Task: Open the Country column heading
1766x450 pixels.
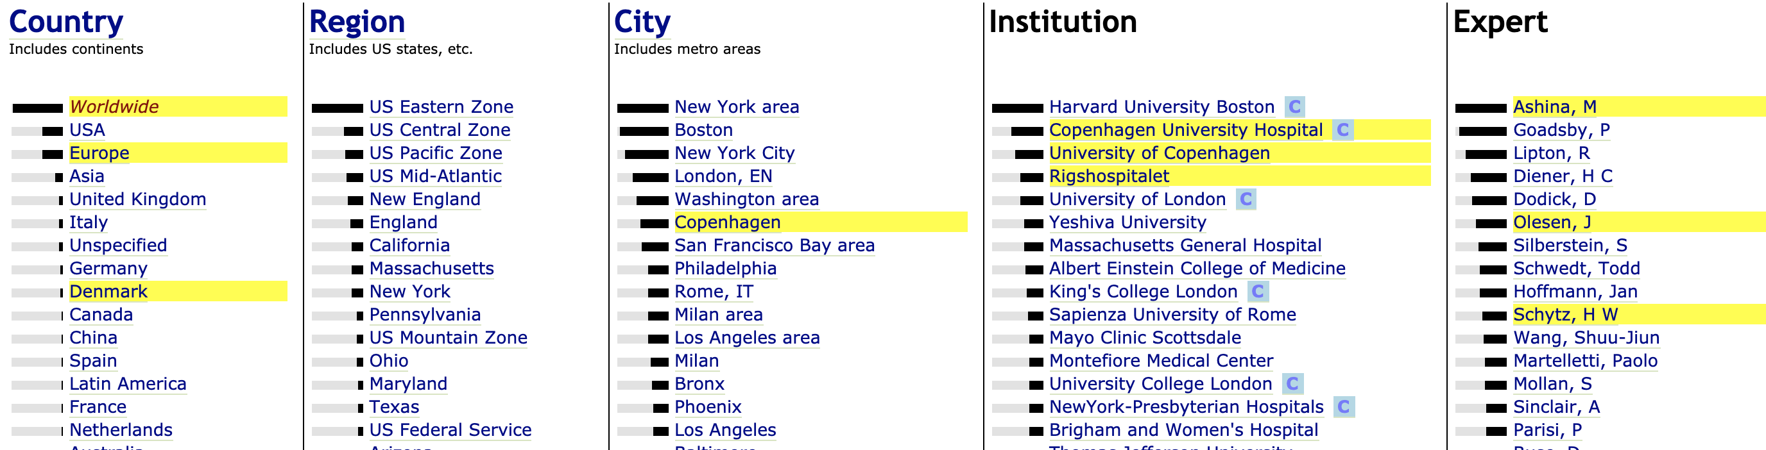Action: tap(66, 22)
